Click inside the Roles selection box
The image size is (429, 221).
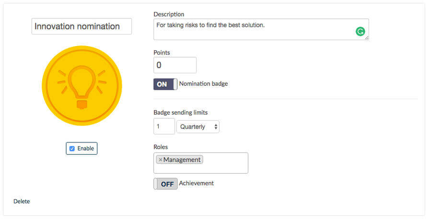pyautogui.click(x=201, y=163)
